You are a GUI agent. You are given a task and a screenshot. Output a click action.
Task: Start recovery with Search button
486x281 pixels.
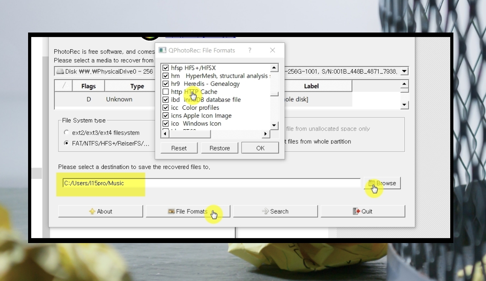(x=275, y=211)
